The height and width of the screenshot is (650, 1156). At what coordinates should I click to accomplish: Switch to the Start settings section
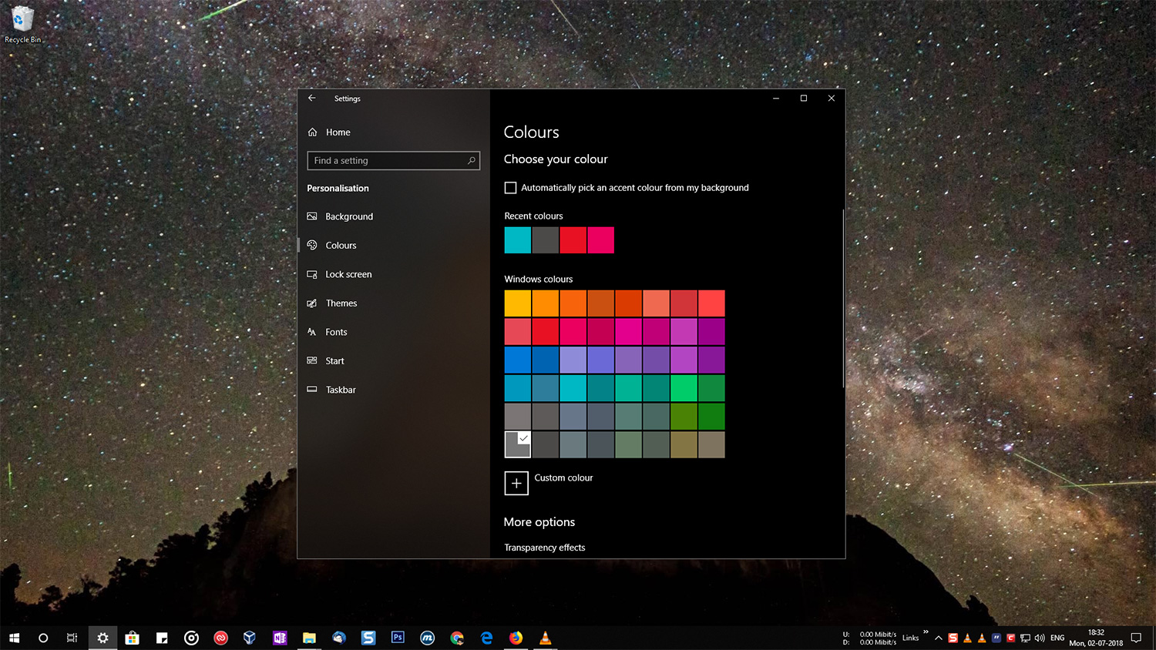pyautogui.click(x=334, y=360)
